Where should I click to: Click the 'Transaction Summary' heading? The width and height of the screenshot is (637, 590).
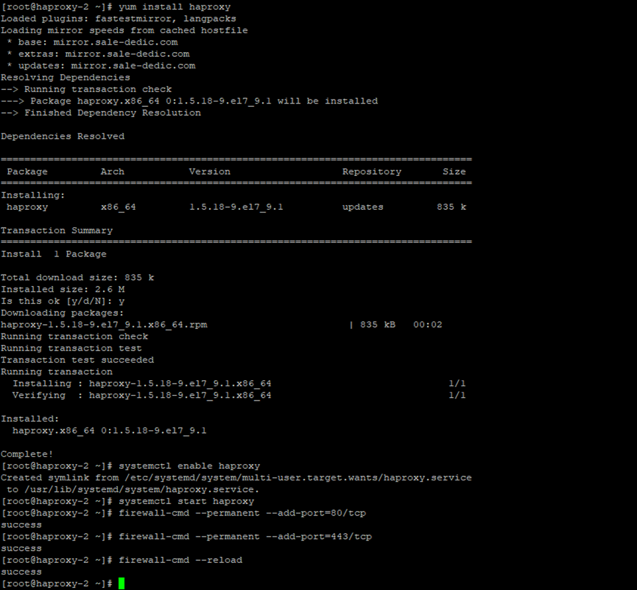(57, 231)
